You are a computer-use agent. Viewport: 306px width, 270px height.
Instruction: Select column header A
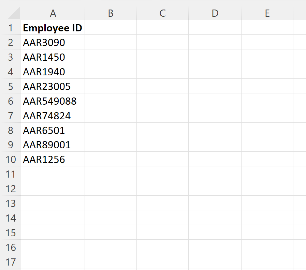53,13
